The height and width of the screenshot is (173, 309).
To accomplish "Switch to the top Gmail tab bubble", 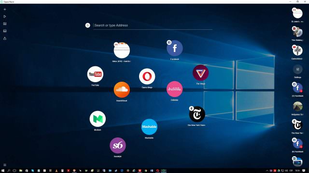I will coord(297,13).
